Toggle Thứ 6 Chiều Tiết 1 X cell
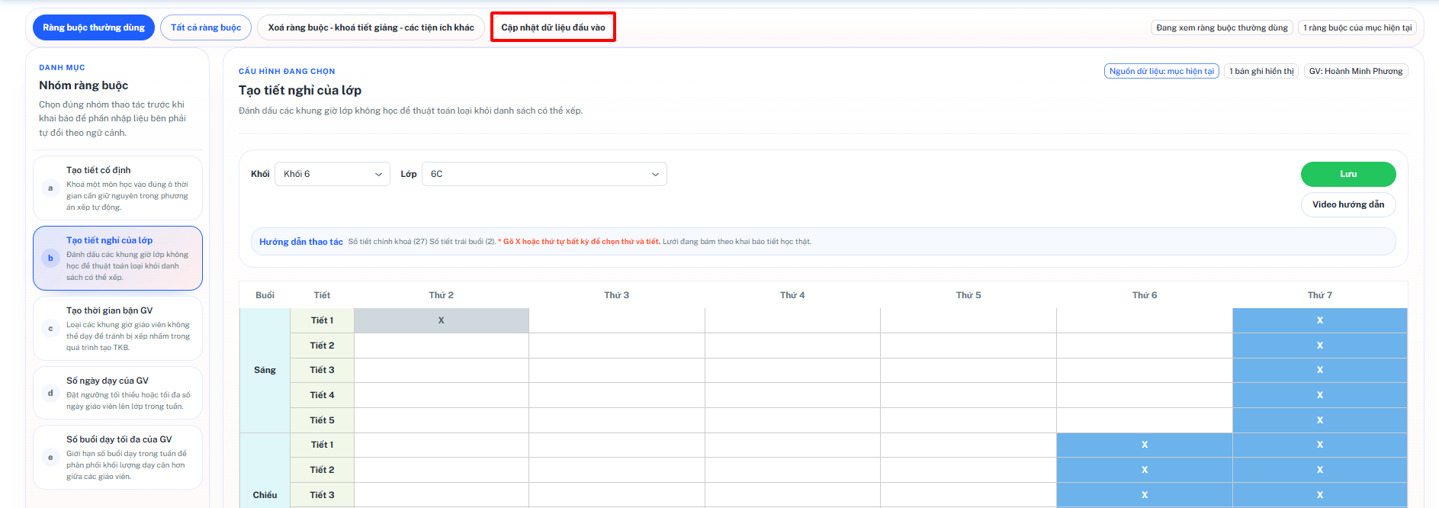 [1145, 445]
